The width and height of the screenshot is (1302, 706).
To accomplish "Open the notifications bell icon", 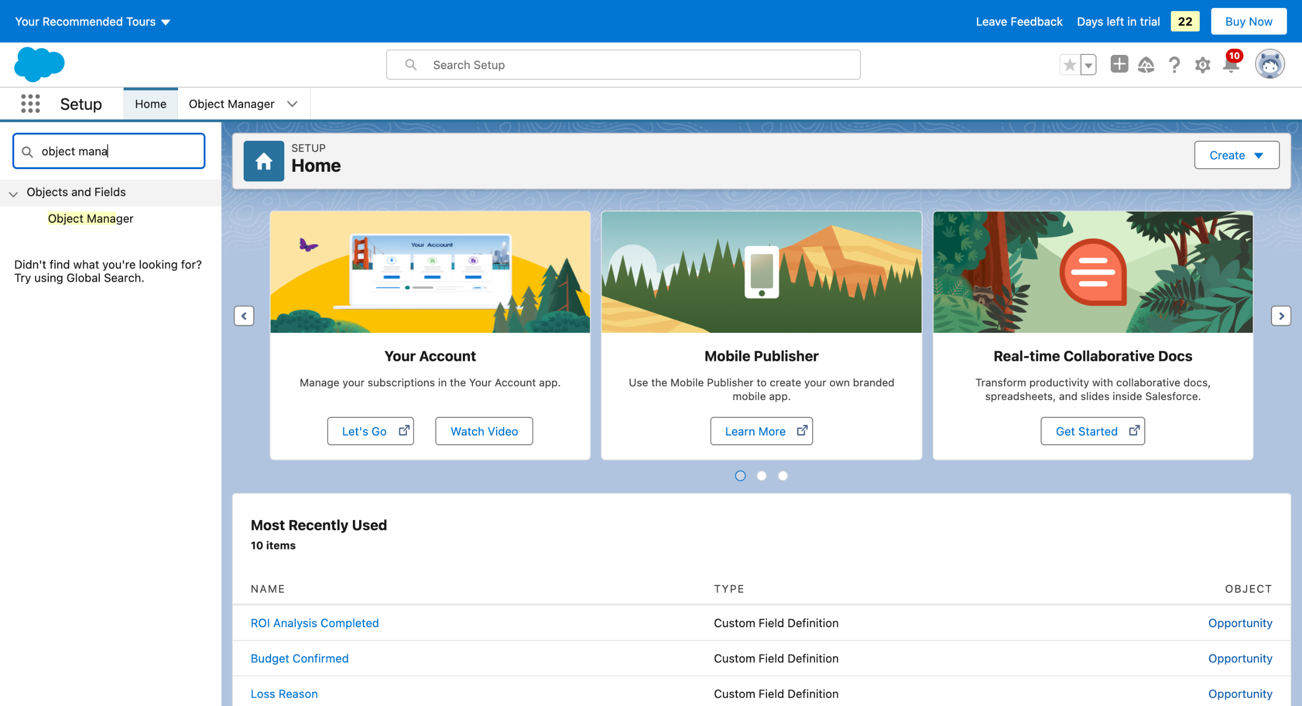I will click(1231, 64).
